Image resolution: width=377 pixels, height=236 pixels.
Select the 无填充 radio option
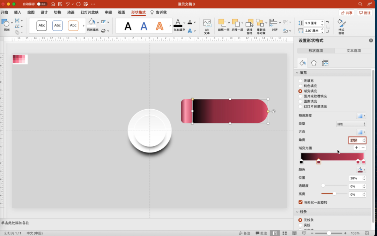click(300, 81)
